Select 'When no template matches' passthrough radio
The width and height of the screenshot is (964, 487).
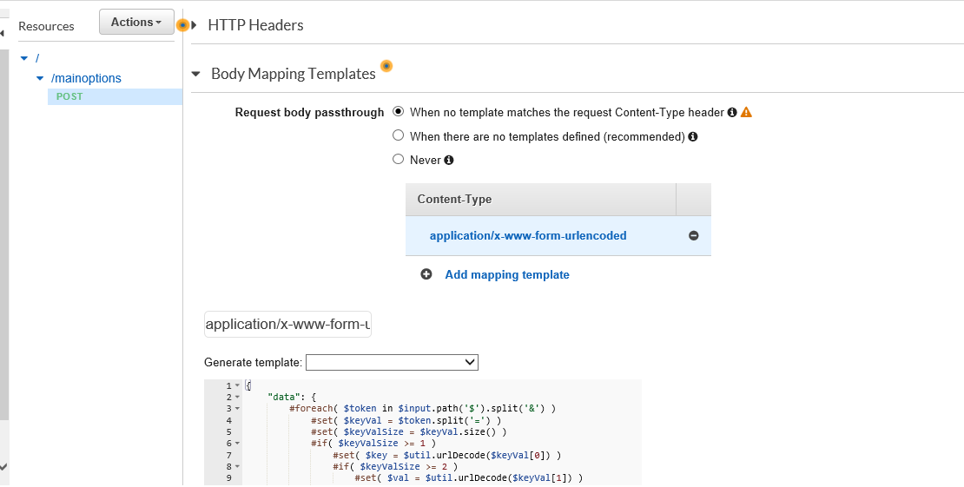[x=399, y=112]
